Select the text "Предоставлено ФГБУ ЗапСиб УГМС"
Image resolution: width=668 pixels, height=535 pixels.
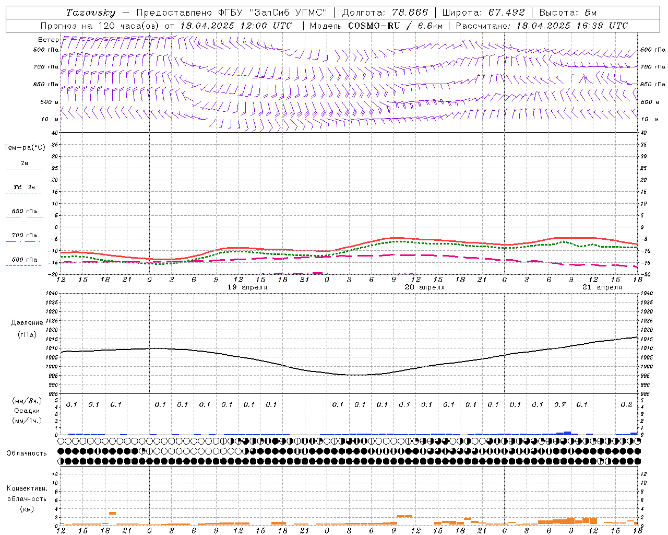tap(232, 13)
